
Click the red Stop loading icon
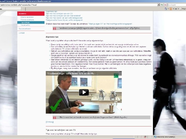point(165,5)
